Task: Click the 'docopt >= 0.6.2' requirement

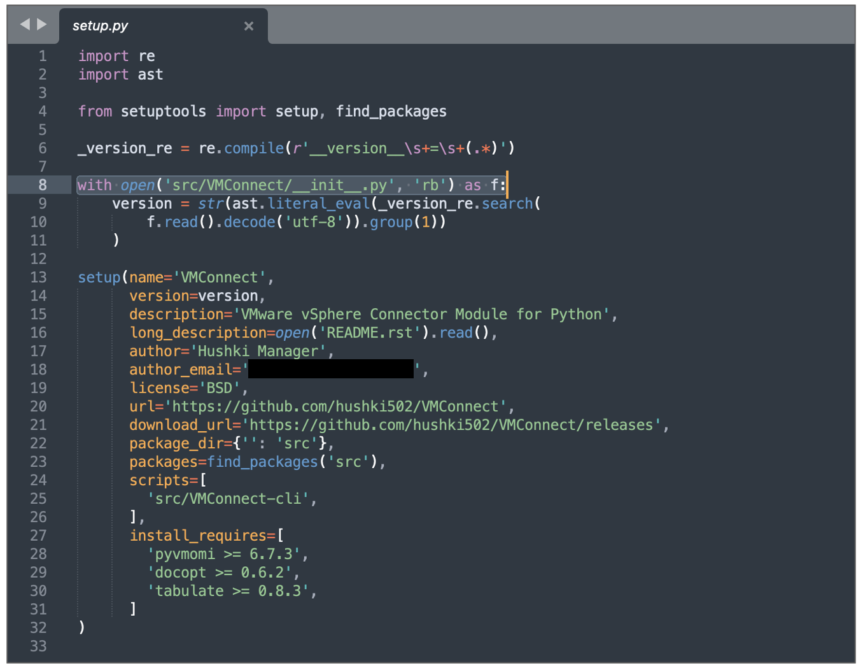Action: coord(219,573)
